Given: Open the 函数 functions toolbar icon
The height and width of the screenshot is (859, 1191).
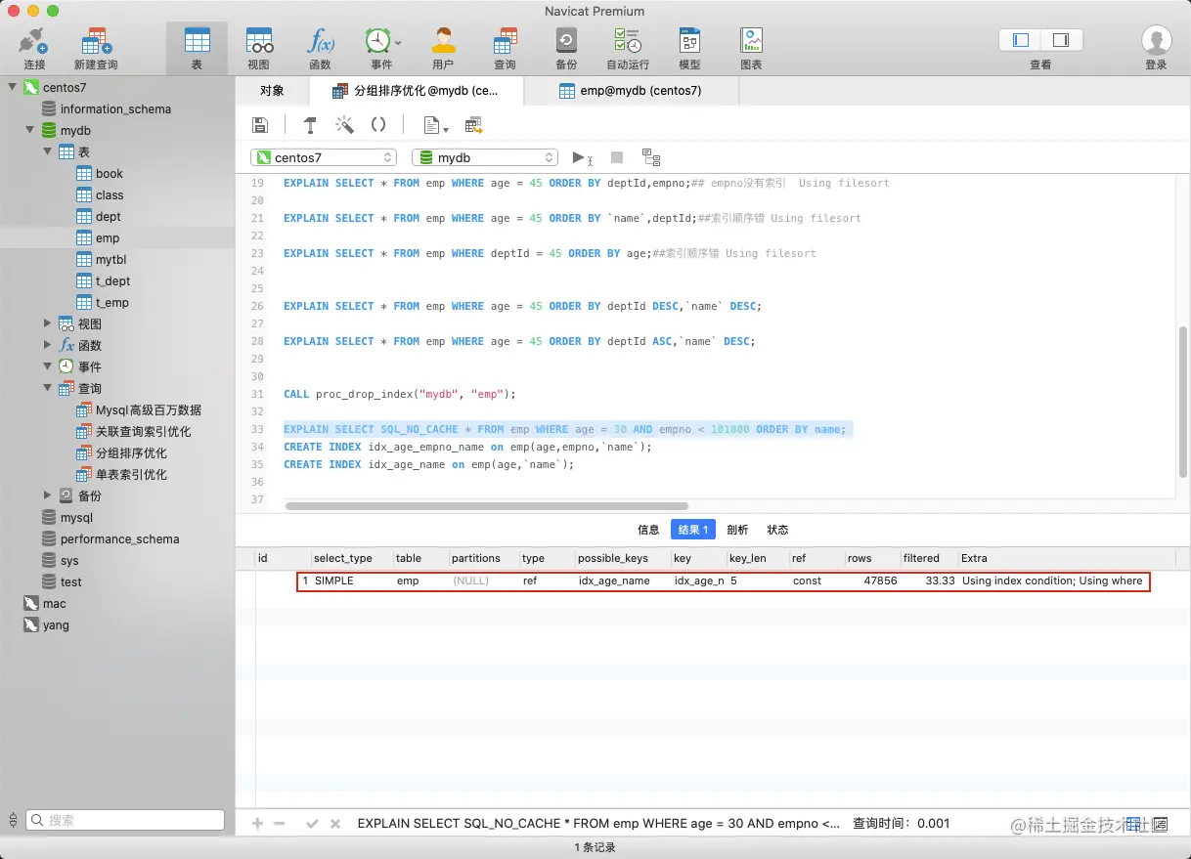Looking at the screenshot, I should [x=320, y=40].
